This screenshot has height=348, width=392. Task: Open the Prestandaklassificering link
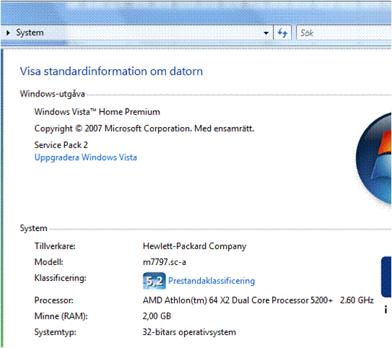212,281
